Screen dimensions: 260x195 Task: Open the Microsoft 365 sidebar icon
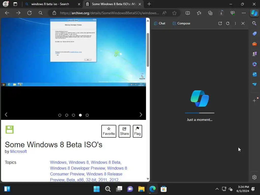254,64
